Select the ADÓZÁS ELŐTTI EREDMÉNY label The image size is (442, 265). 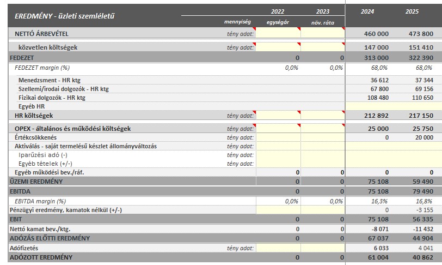tap(50, 238)
